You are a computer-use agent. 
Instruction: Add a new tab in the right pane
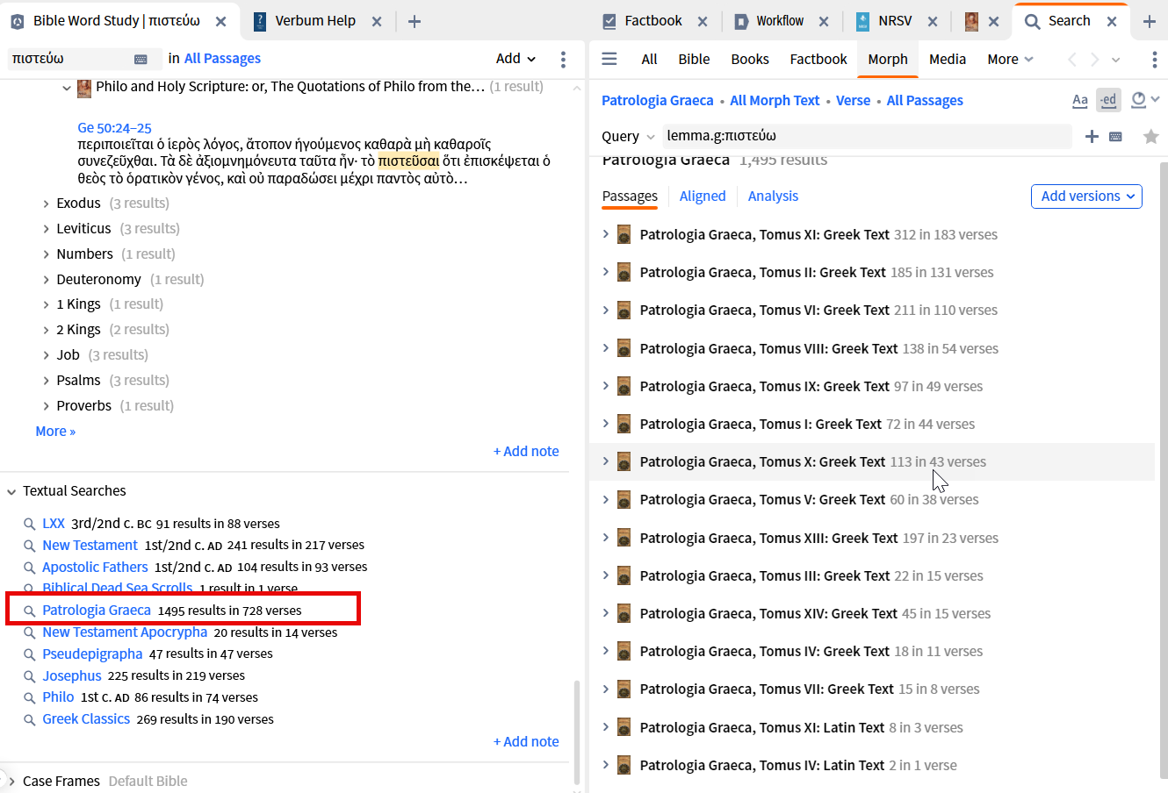[x=1149, y=21]
